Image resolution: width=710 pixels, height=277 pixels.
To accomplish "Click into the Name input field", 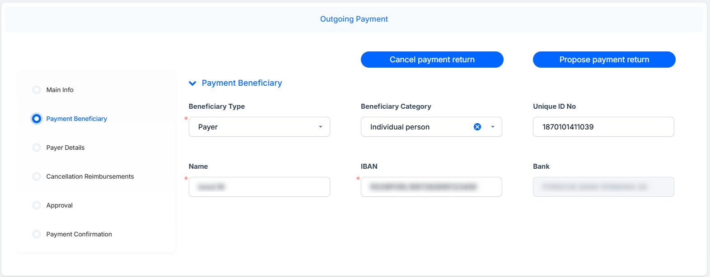I will (259, 187).
